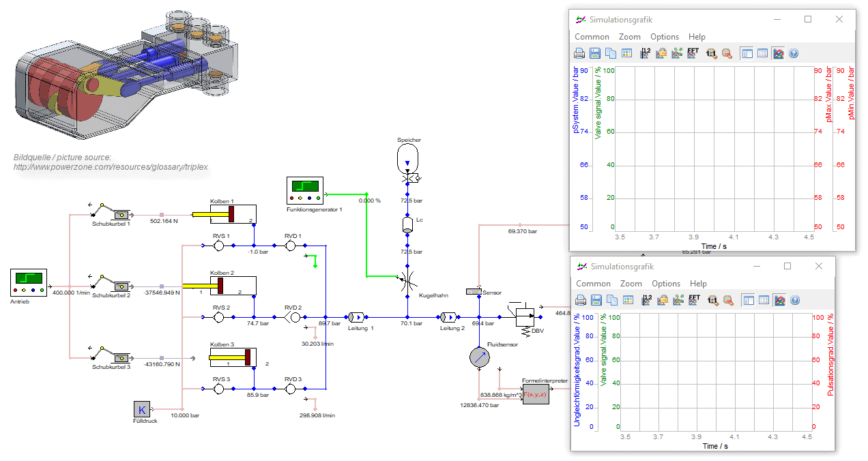This screenshot has width=868, height=461.
Task: Select the Fluidsensor gauge symbol
Action: click(480, 357)
